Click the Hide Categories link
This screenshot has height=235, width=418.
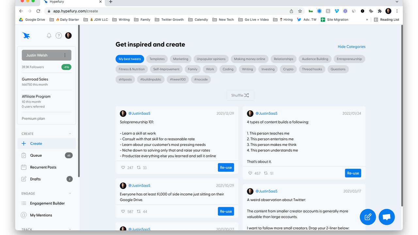click(351, 47)
